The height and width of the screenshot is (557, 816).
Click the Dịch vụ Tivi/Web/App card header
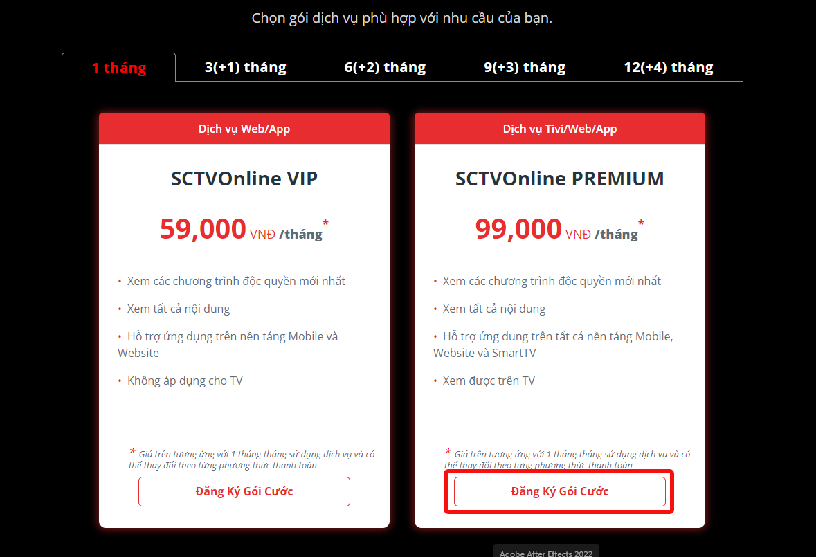560,129
